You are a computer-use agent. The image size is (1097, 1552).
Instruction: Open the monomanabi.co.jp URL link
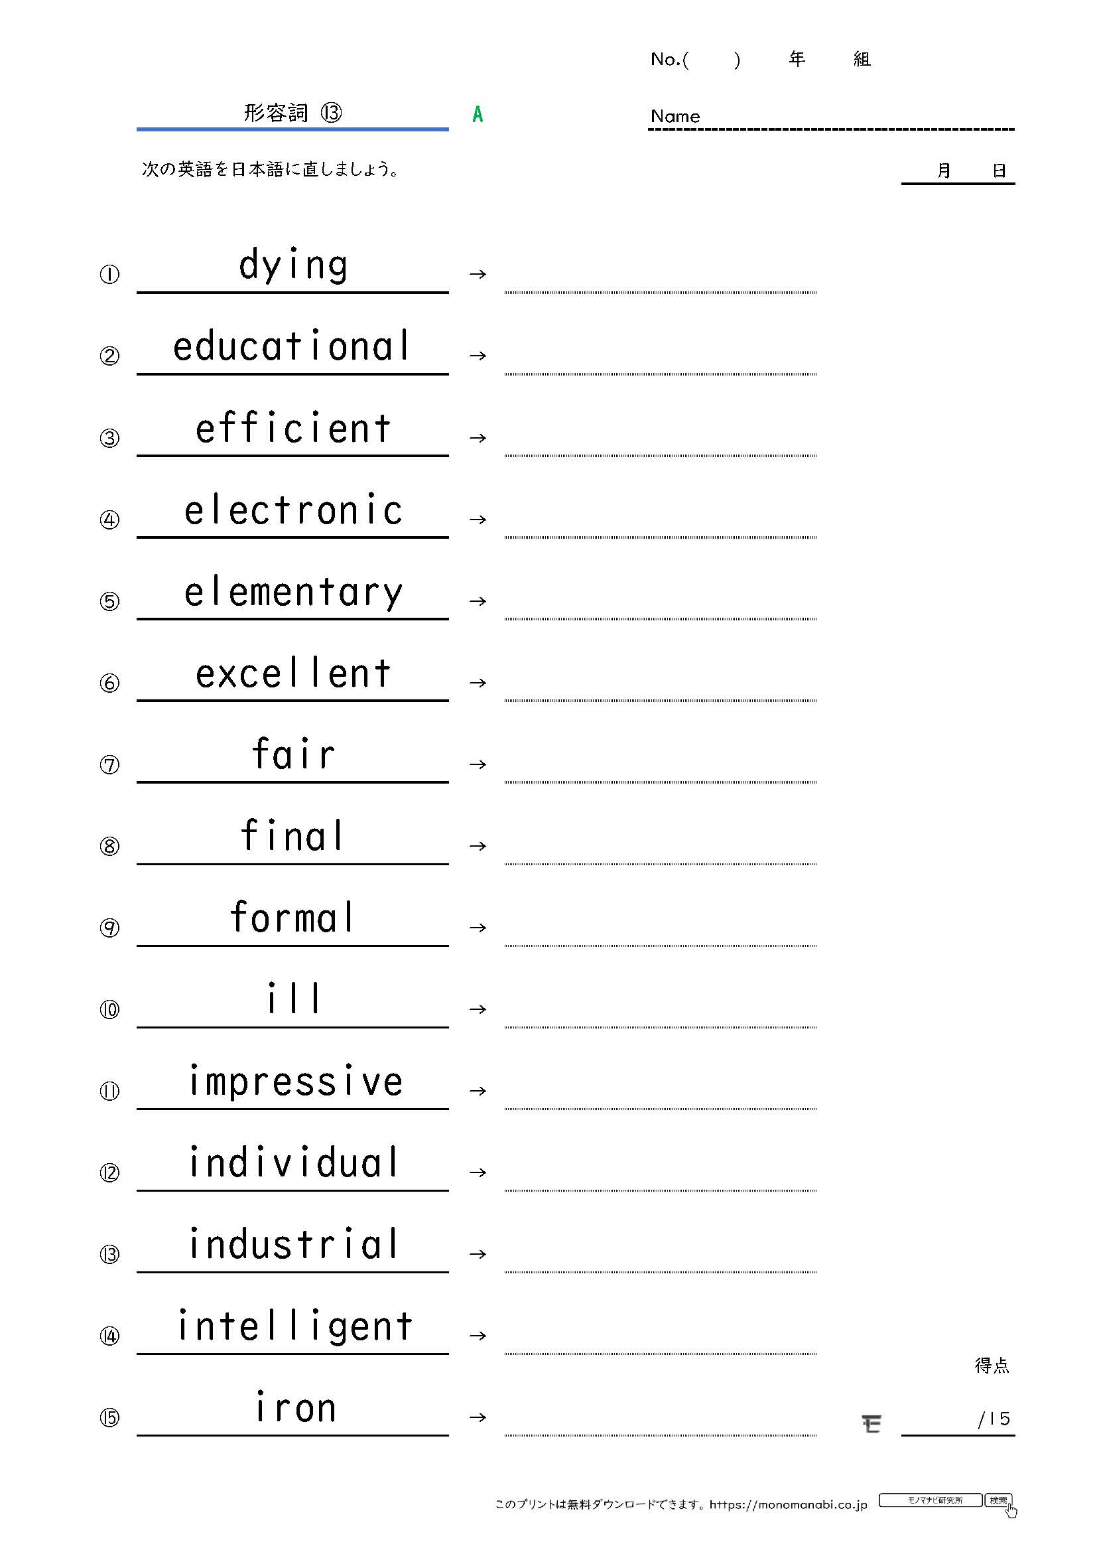[x=789, y=1505]
